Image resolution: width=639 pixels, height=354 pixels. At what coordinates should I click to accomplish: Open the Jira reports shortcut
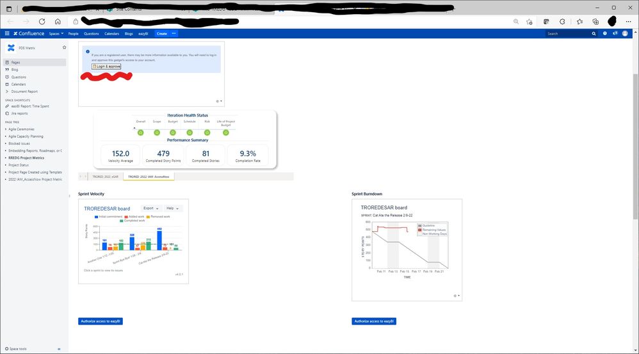pyautogui.click(x=20, y=113)
